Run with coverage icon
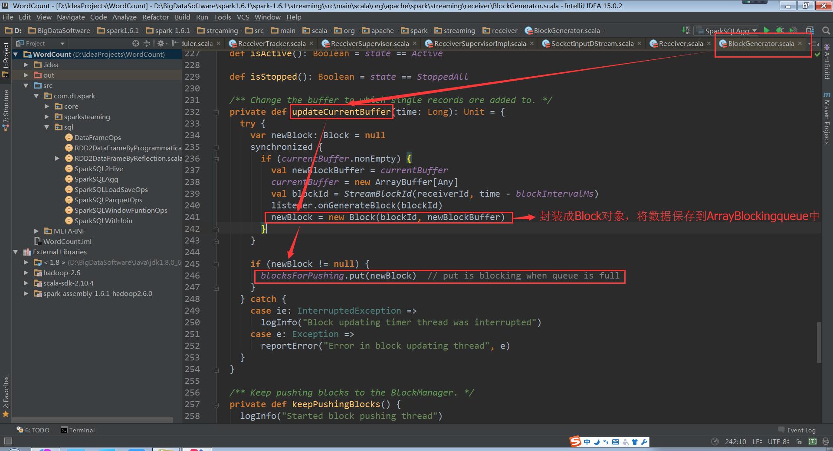833x451 pixels. click(x=793, y=30)
